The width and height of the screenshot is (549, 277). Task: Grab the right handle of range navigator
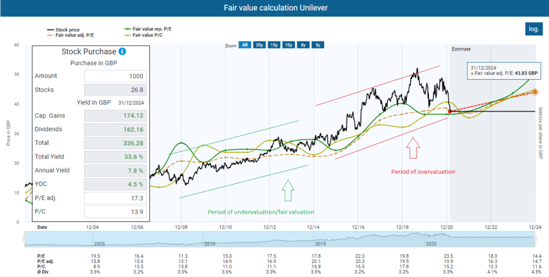(x=535, y=238)
